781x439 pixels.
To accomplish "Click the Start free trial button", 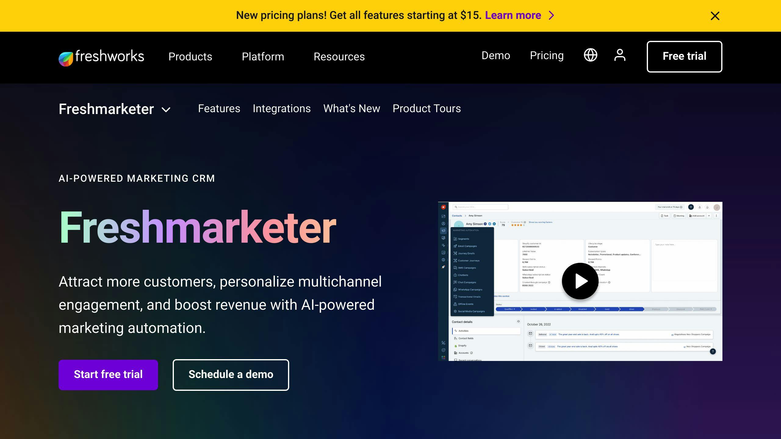I will (108, 375).
